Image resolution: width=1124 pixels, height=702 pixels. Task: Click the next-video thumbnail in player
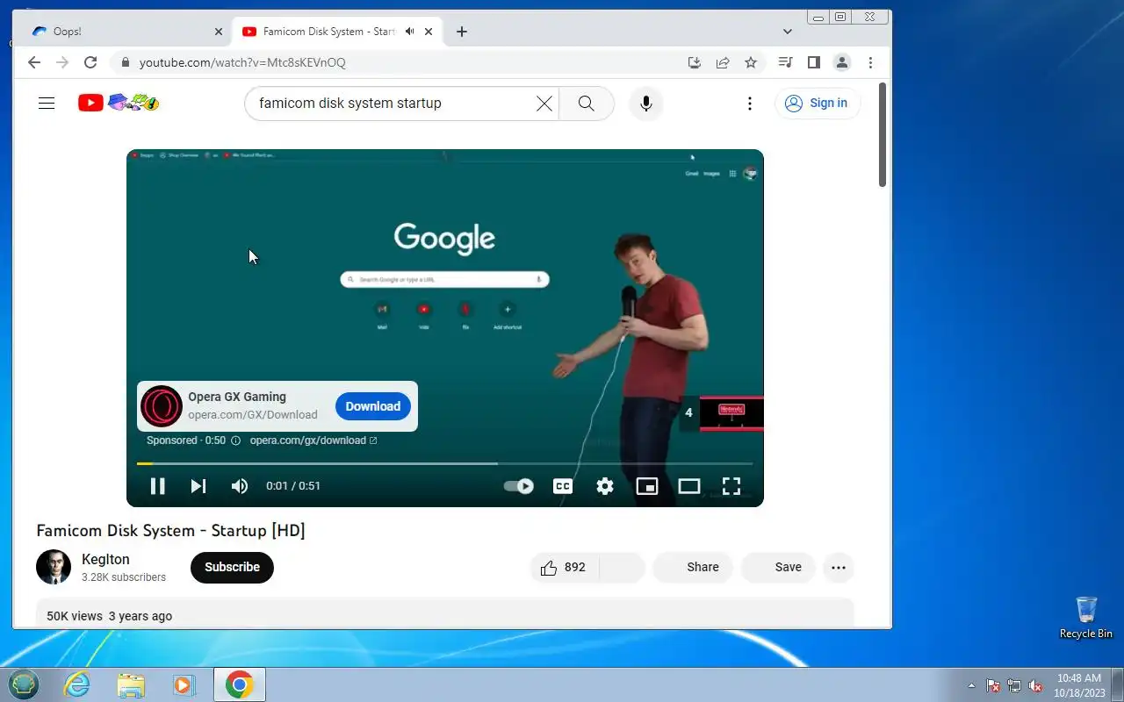click(x=731, y=413)
